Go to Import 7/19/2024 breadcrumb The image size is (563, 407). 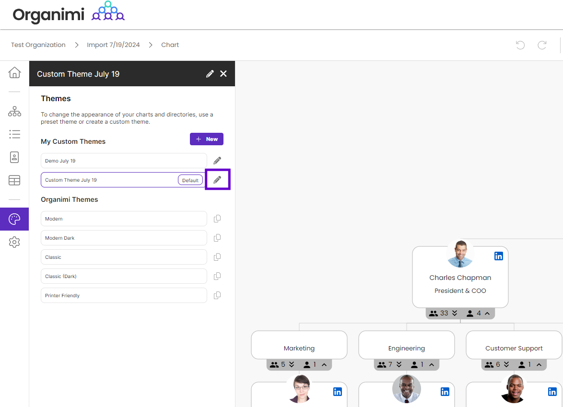[113, 45]
